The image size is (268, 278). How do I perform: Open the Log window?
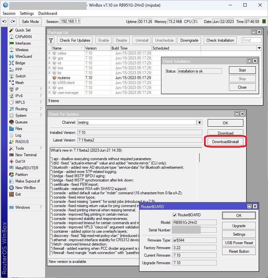point(18,135)
